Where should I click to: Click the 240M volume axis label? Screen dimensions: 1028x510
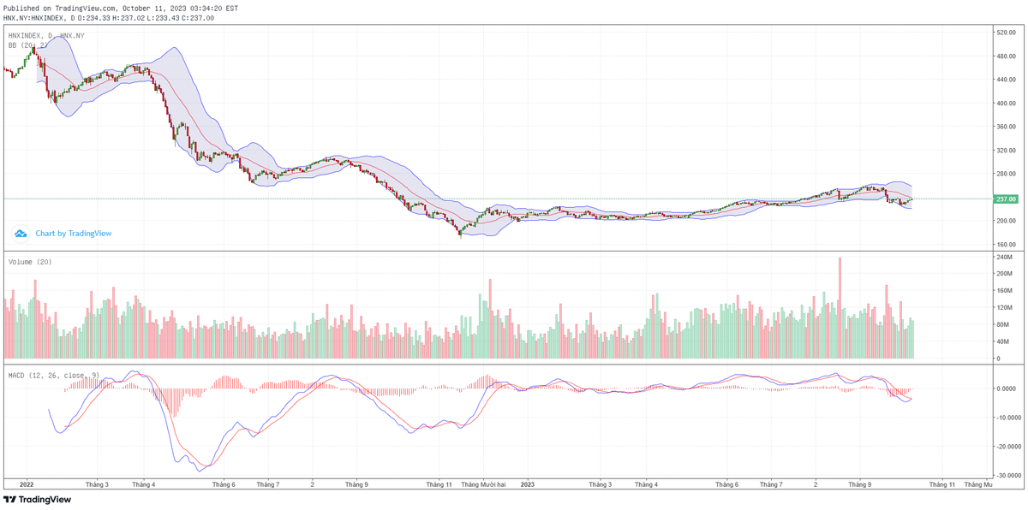point(1004,257)
